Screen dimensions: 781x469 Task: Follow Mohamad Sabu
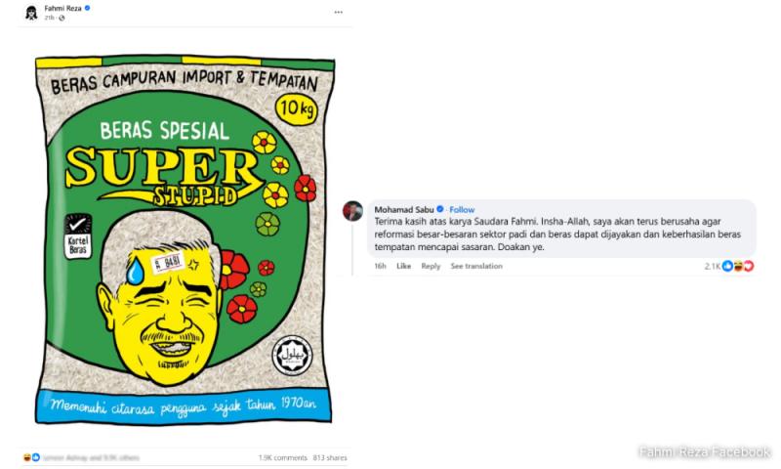(462, 209)
